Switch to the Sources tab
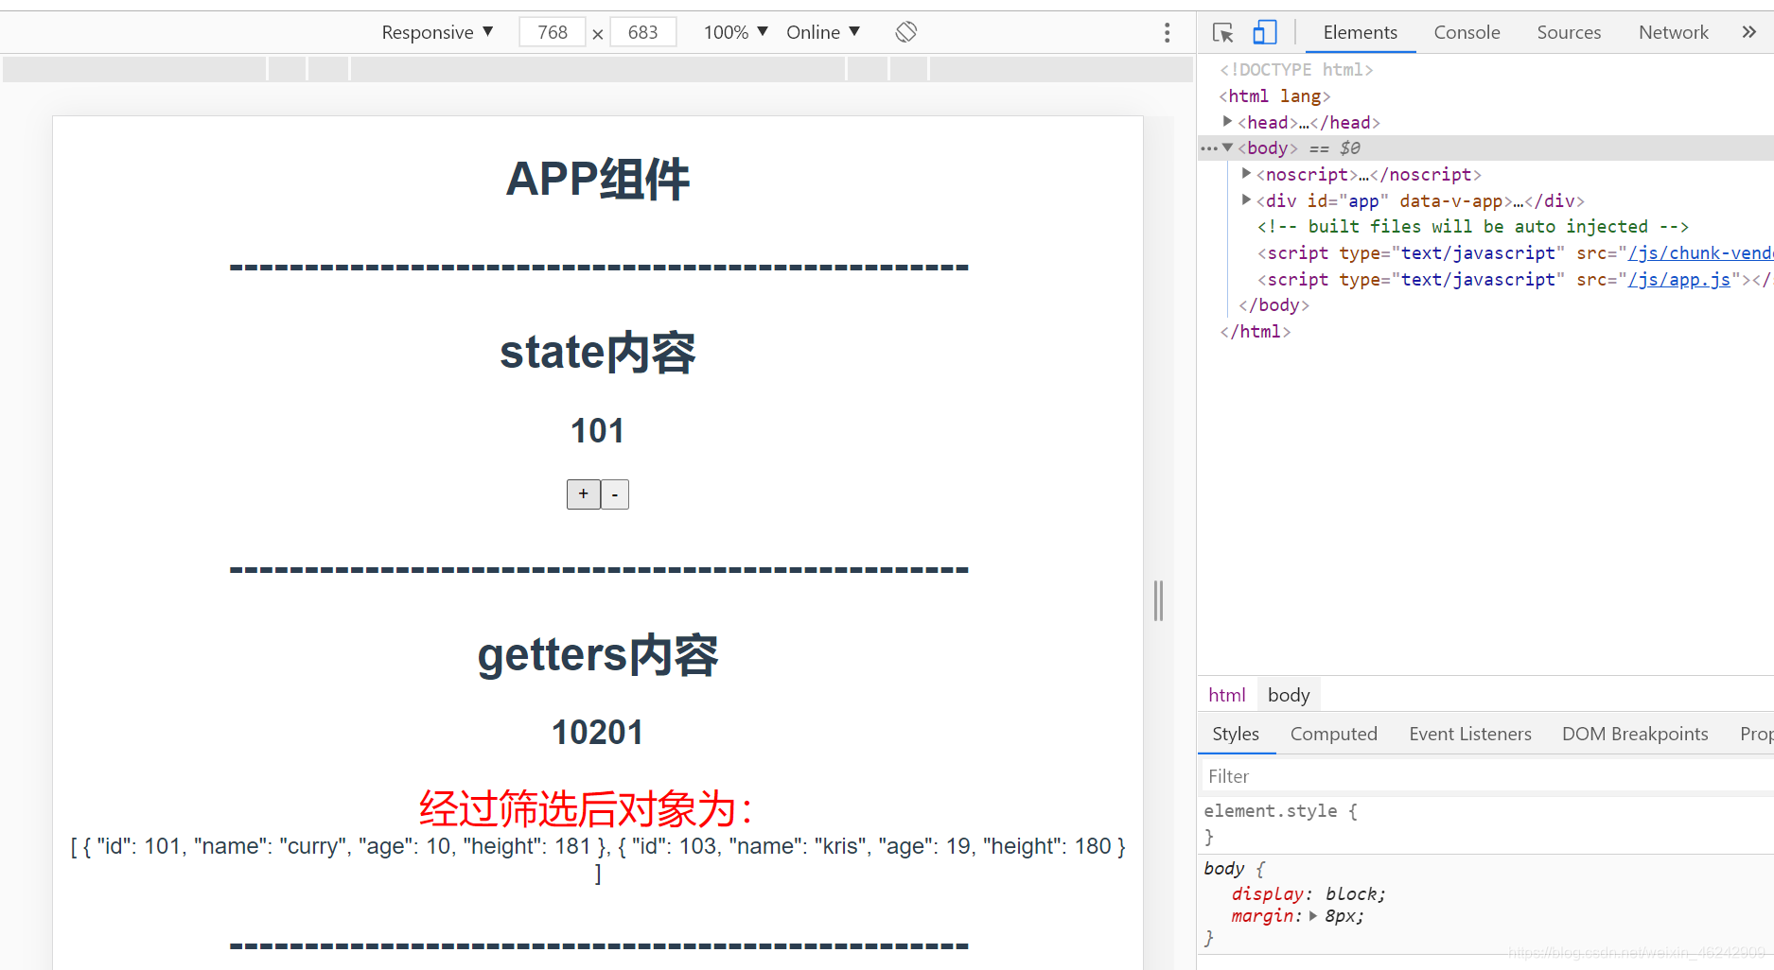 click(1569, 32)
